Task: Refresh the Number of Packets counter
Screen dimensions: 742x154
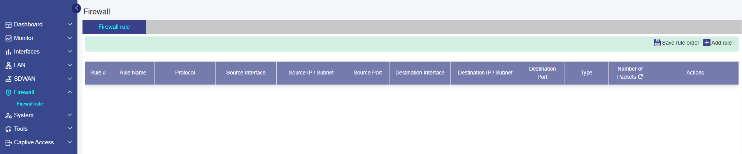Action: point(640,77)
